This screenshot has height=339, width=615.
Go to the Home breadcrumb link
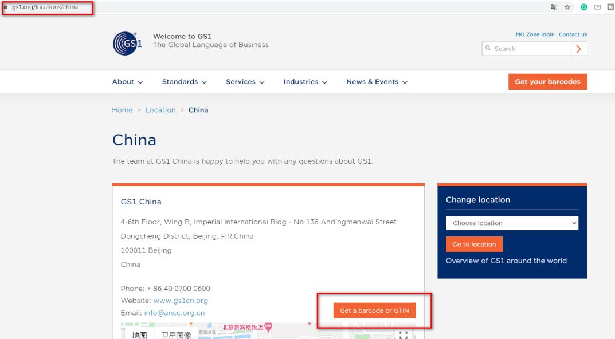tap(123, 110)
